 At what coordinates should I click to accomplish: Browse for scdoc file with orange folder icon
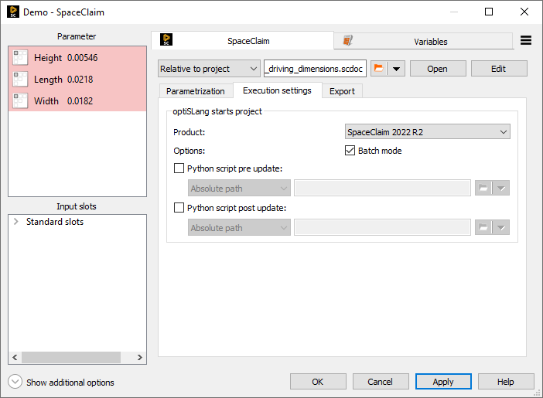tap(379, 69)
